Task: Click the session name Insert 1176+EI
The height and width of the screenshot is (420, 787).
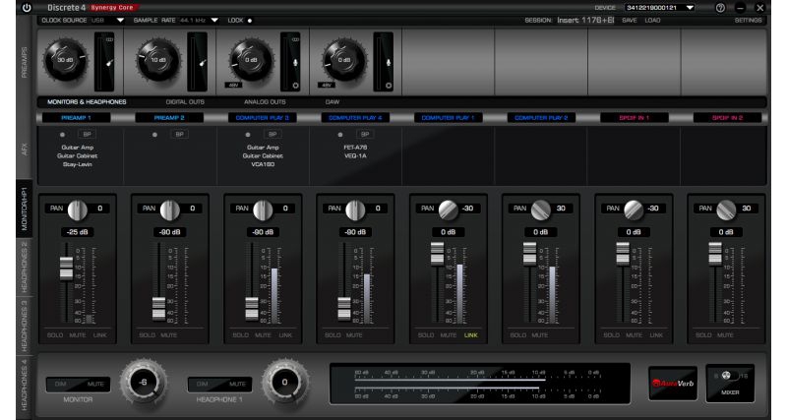Action: pos(585,21)
